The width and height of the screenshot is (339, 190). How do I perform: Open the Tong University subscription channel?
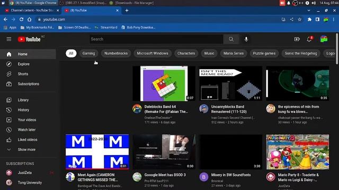[x=28, y=183]
